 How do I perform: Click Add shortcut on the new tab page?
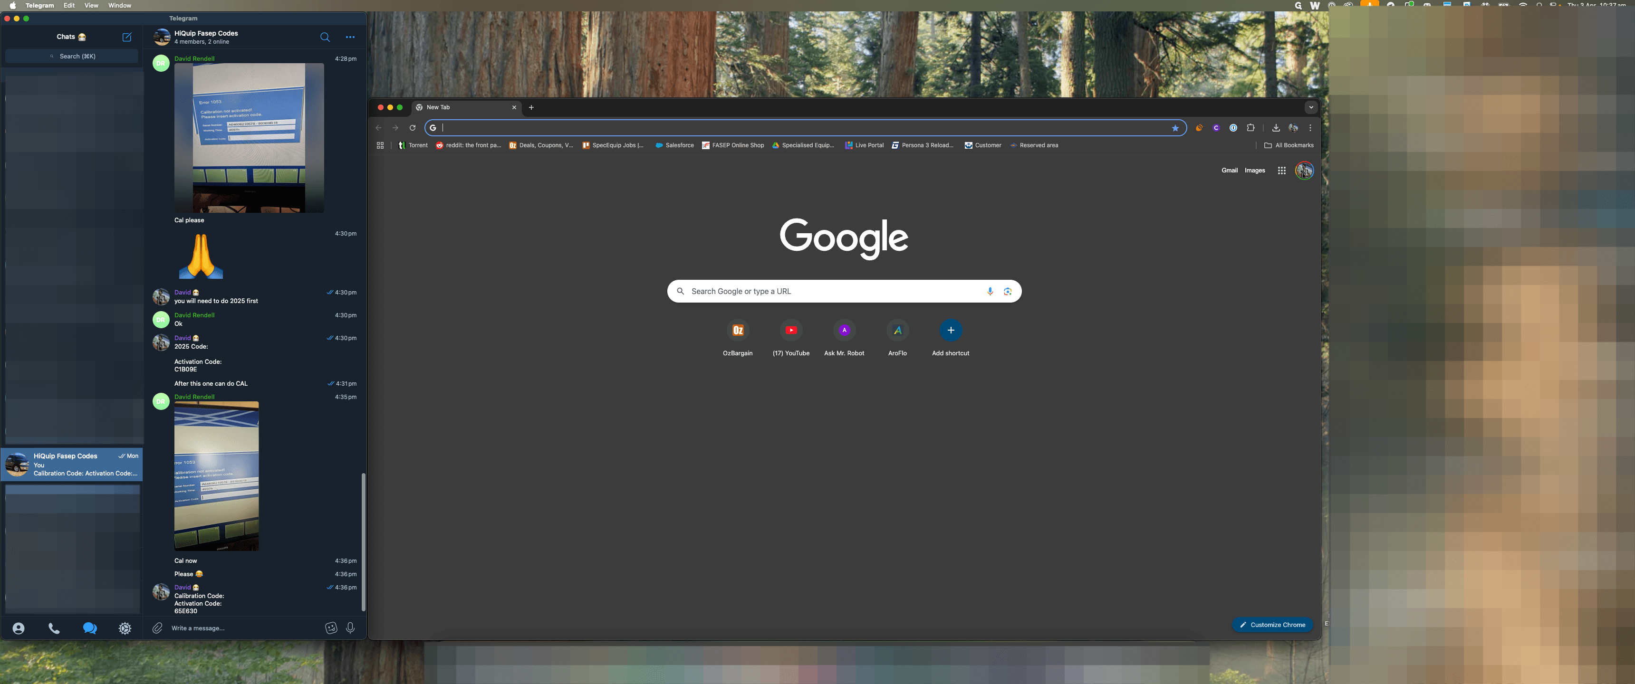coord(950,339)
